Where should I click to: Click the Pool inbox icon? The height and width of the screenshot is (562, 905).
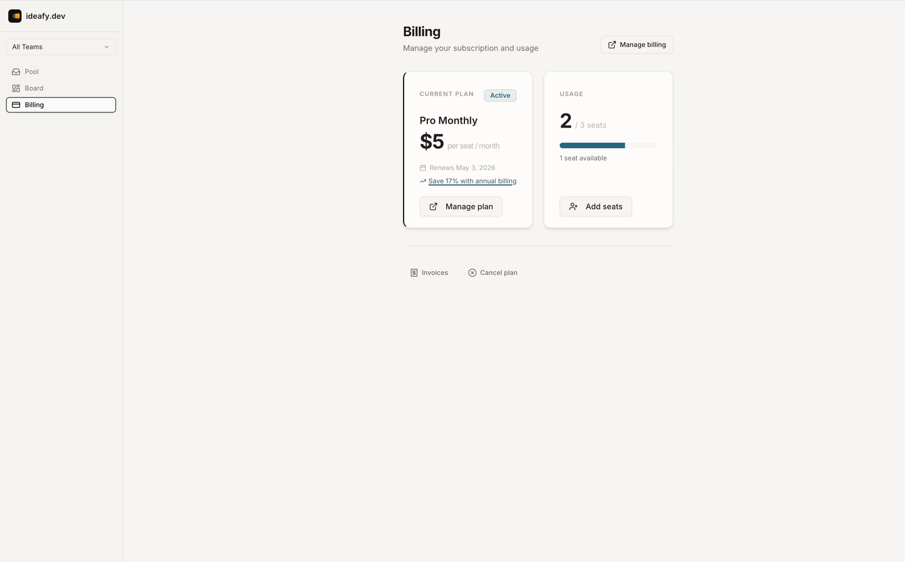point(16,72)
